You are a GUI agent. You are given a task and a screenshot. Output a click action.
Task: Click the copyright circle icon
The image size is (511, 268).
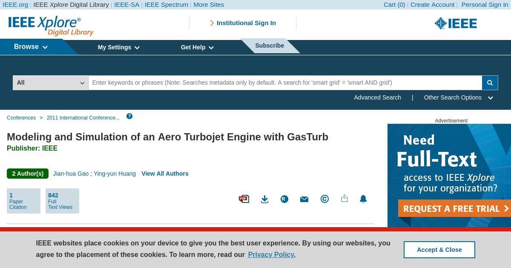tap(324, 199)
